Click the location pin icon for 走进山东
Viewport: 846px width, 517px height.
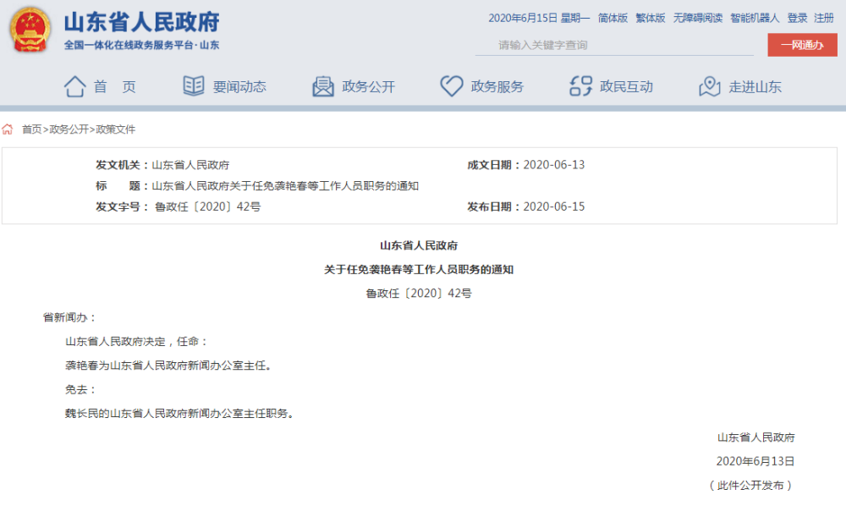coord(708,85)
